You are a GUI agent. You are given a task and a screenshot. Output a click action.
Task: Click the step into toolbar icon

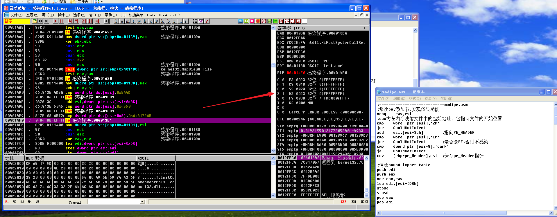pos(71,21)
